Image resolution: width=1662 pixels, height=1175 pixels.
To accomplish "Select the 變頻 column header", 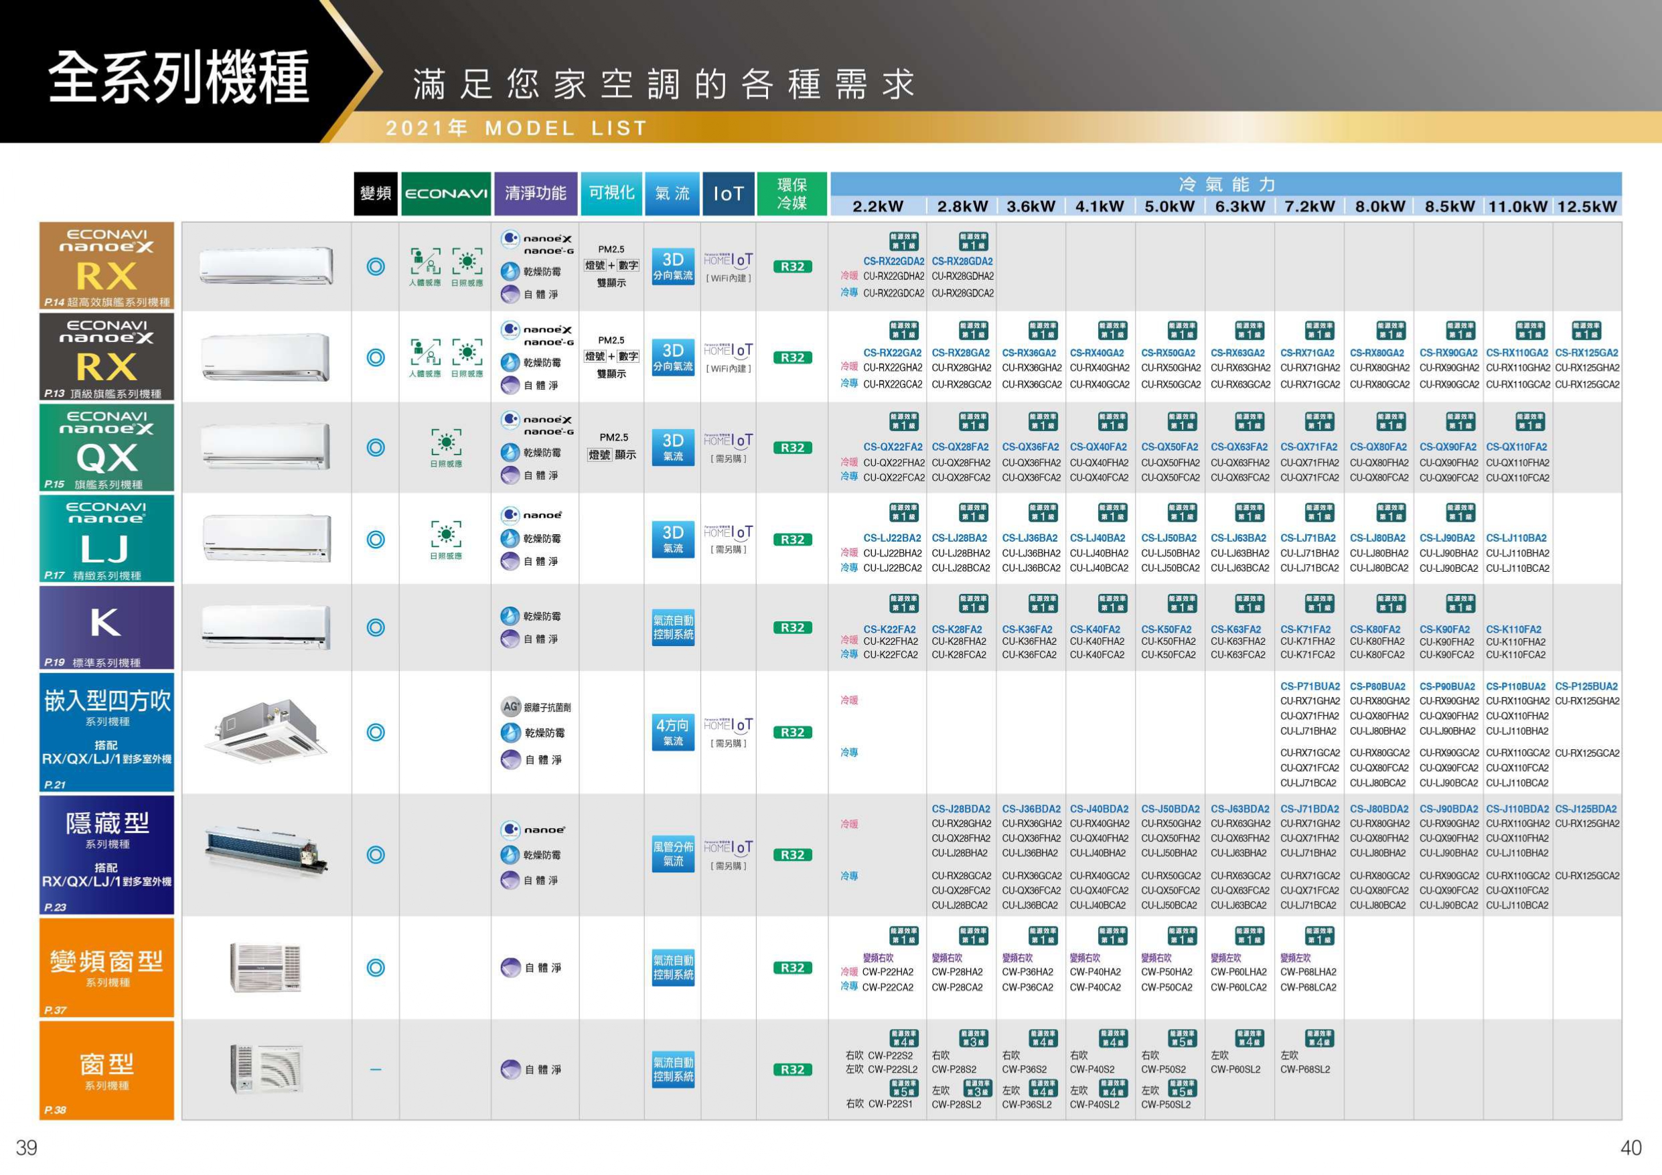I will pyautogui.click(x=376, y=193).
